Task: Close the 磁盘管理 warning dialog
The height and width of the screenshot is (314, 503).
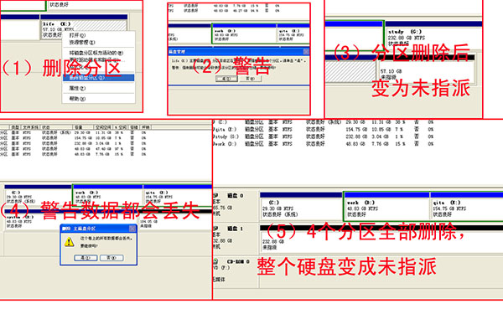Action: click(306, 52)
